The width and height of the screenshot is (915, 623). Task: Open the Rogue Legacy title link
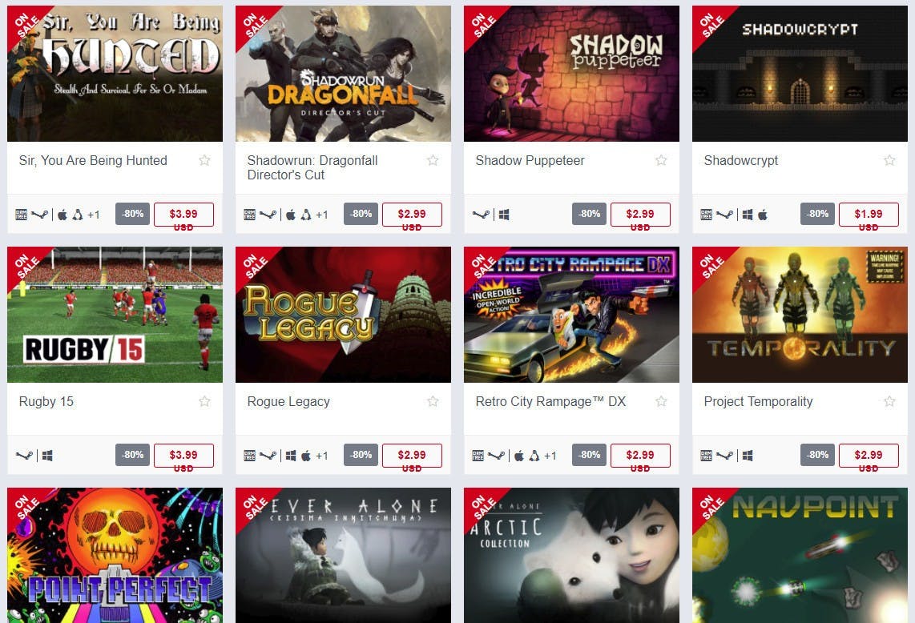288,401
